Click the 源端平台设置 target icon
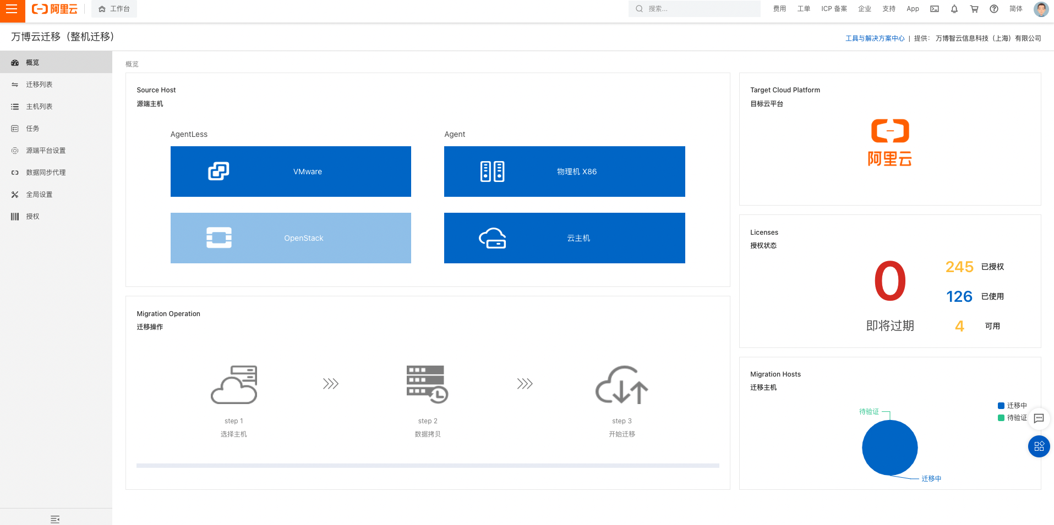 (x=15, y=151)
